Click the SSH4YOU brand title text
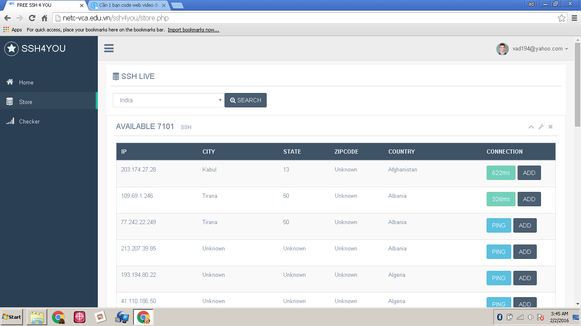Screen dimensions: 581x326 coord(43,49)
